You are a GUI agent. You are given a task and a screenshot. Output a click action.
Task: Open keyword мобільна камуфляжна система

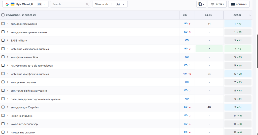point(30,74)
